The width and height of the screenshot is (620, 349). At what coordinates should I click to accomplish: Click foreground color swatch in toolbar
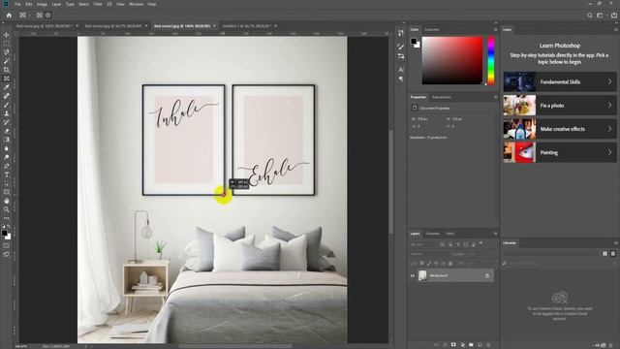pos(4,233)
